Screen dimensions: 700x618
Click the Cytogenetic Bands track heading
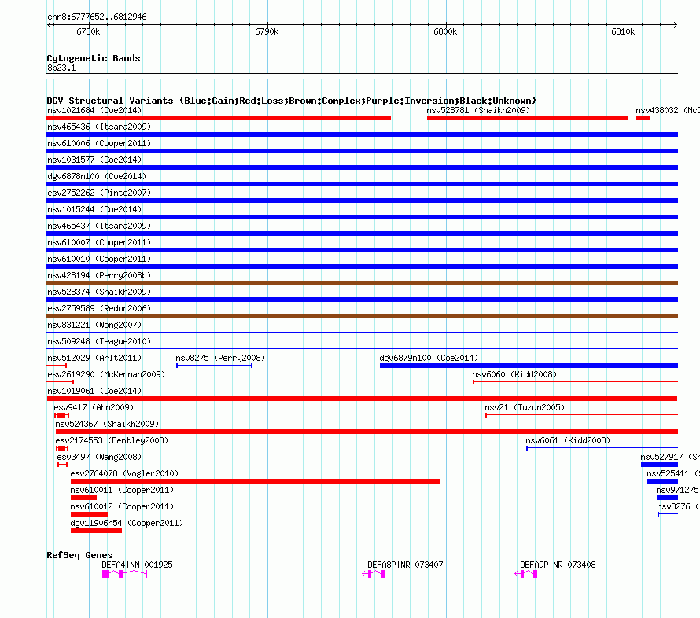click(x=93, y=58)
